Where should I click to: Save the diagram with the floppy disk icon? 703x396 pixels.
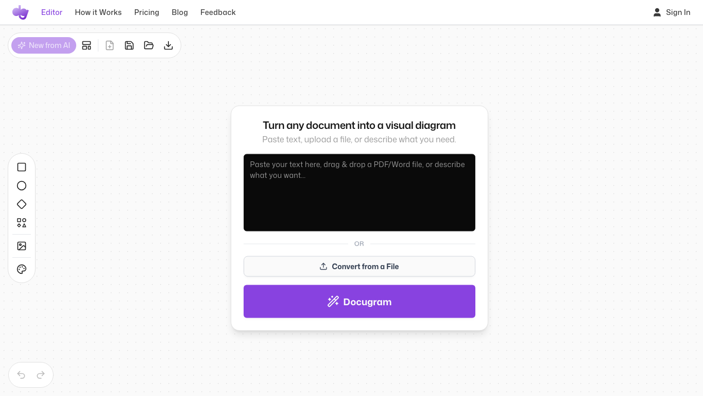point(129,45)
